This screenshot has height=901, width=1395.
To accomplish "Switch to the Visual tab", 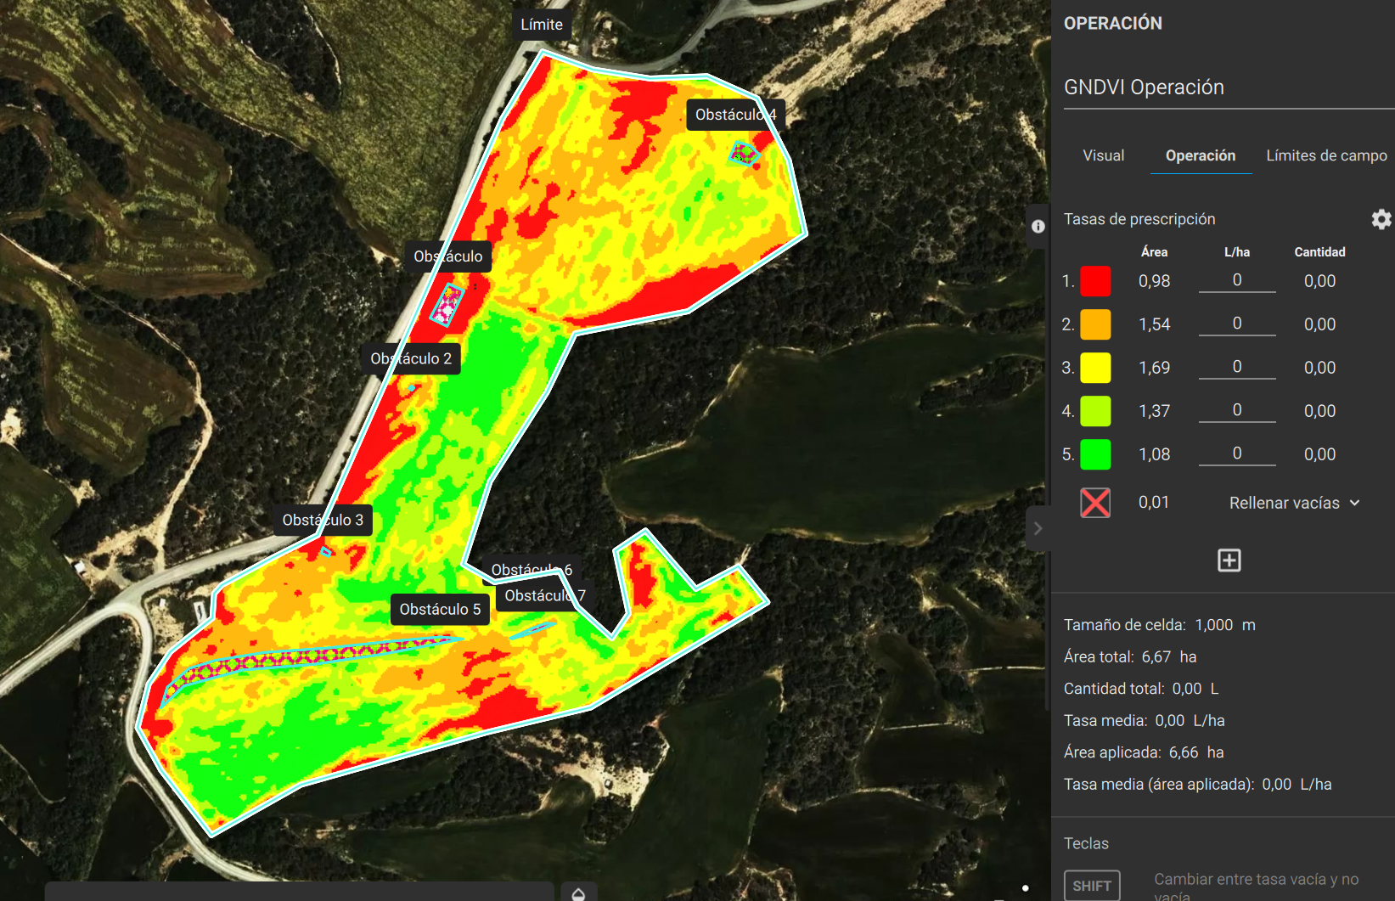I will click(1103, 155).
